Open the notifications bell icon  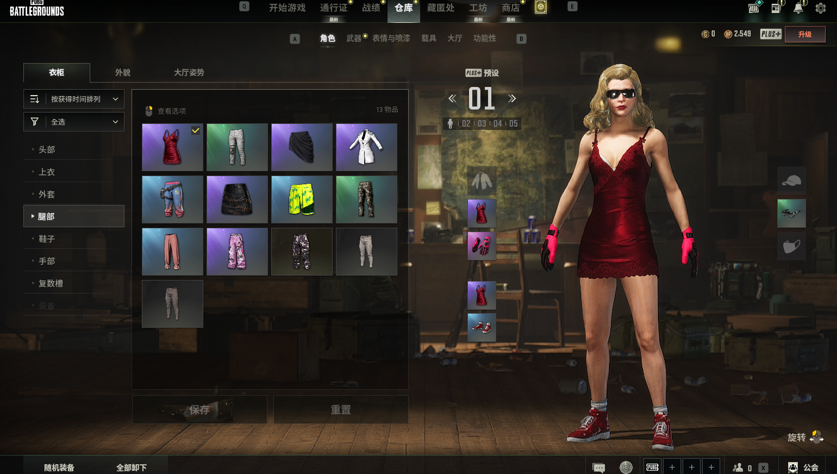798,8
